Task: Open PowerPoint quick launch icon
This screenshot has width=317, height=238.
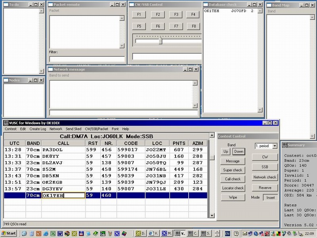Action: click(x=38, y=234)
